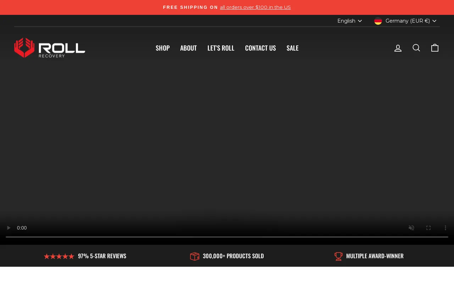Image resolution: width=454 pixels, height=283 pixels.
Task: Open the shopping Cart icon
Action: click(434, 47)
